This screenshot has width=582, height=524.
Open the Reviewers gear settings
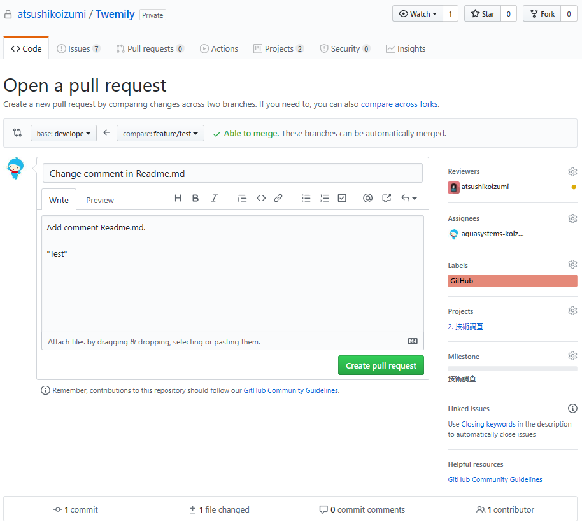572,172
